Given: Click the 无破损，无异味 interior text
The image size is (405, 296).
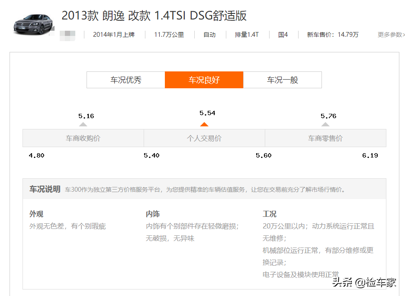Looking at the screenshot, I should pos(170,238).
